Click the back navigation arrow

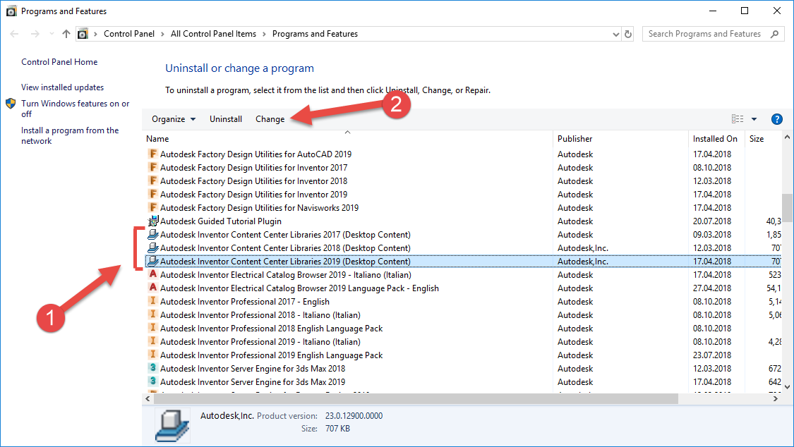coord(13,33)
